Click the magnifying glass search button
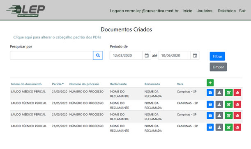 98,55
